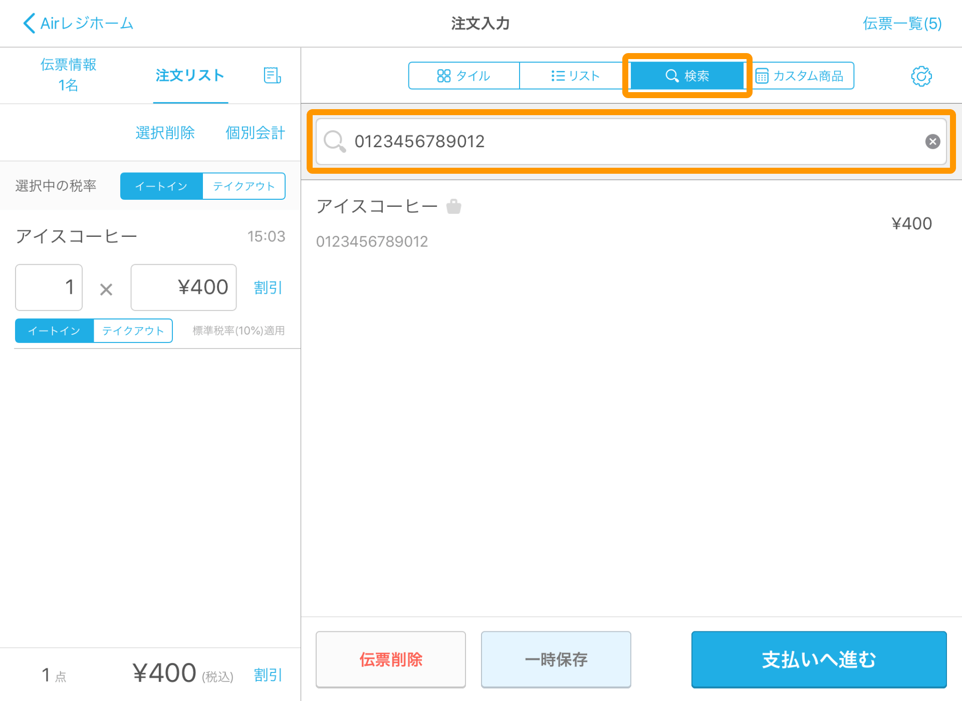This screenshot has width=962, height=701.
Task: Open the settings gear icon
Action: click(921, 76)
